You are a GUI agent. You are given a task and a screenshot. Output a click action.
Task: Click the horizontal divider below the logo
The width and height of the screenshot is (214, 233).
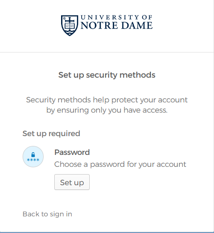point(107,52)
